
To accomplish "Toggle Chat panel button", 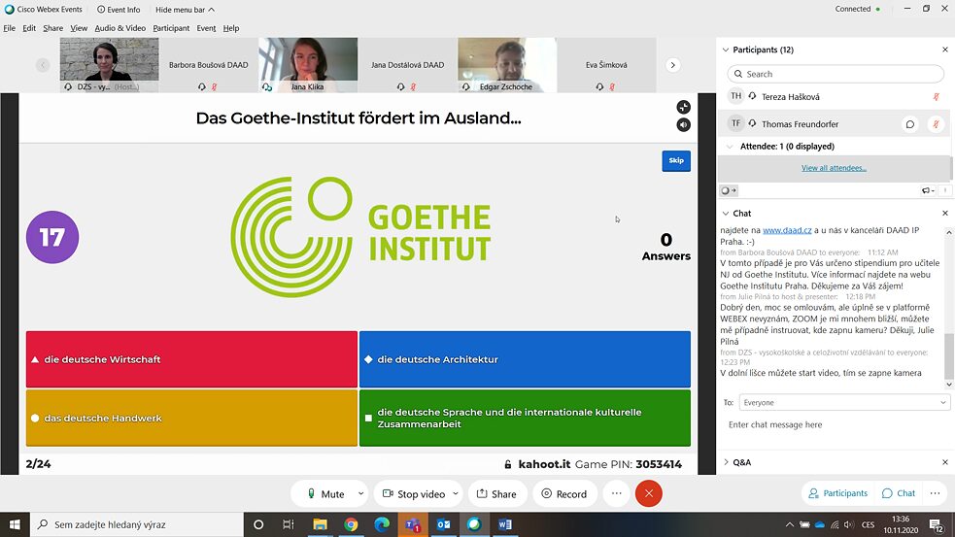I will (899, 493).
